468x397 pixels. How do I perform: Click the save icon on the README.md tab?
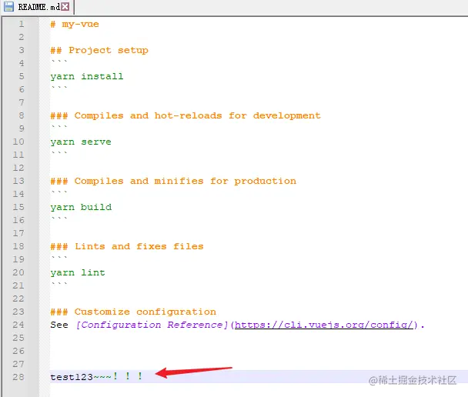(x=8, y=7)
